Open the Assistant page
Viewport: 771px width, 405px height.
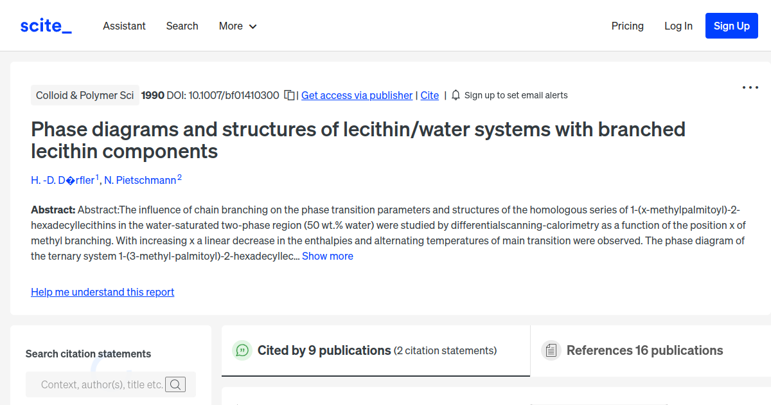124,26
